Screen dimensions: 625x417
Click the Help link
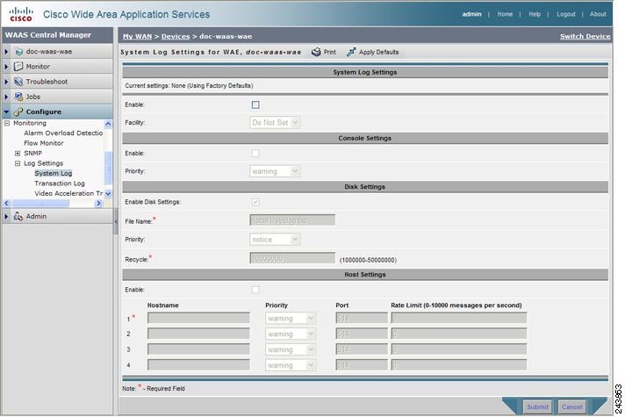pyautogui.click(x=535, y=14)
